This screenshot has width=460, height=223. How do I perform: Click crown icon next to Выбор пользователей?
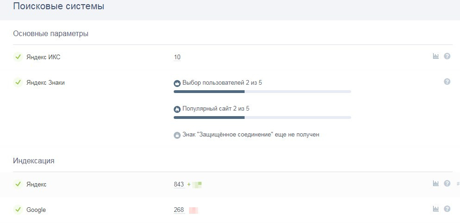[x=177, y=84]
